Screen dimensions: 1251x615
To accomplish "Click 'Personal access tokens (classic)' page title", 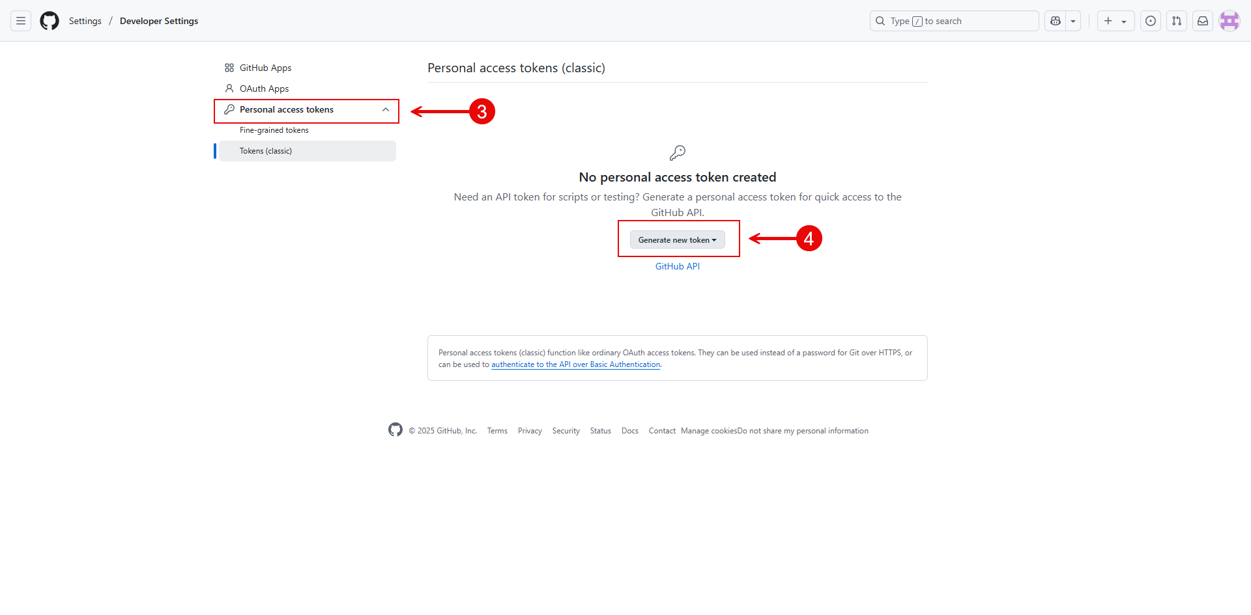I will pyautogui.click(x=516, y=68).
